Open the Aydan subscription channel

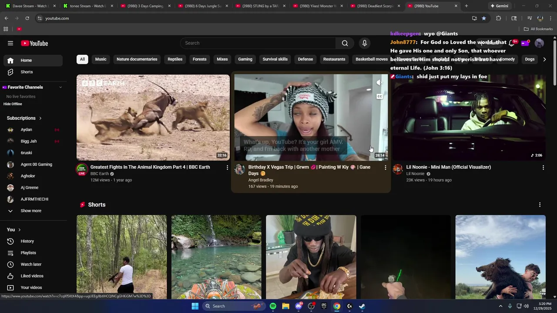pyautogui.click(x=33, y=130)
